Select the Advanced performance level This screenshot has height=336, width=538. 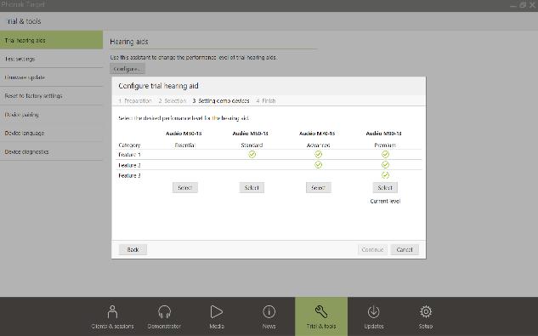pos(319,188)
